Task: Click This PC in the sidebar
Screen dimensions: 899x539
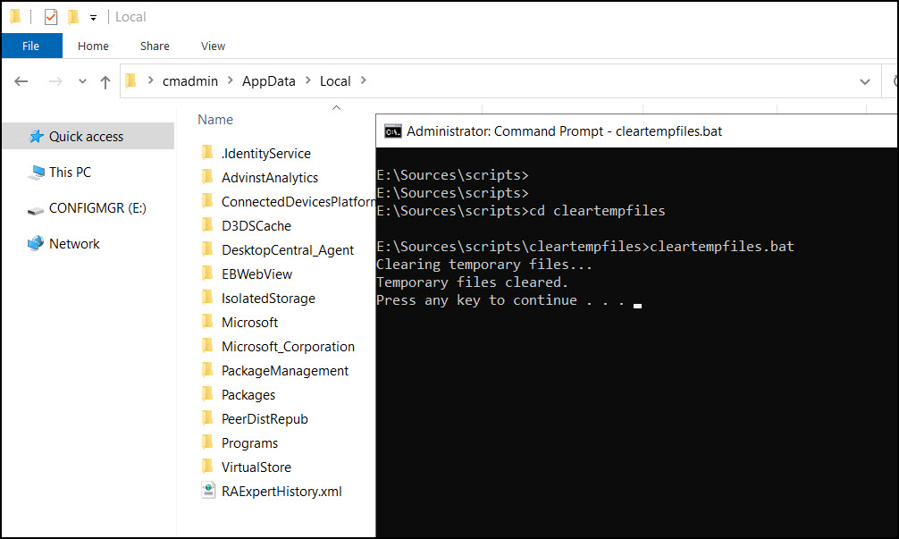Action: 68,172
